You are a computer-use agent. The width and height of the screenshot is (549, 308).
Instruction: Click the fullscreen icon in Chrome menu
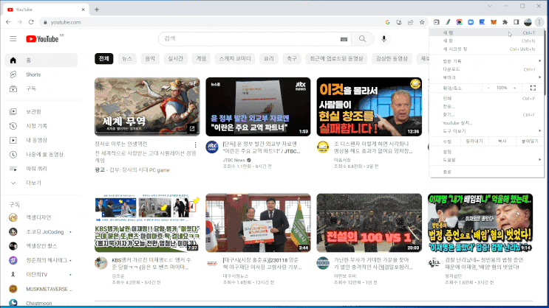[533, 88]
